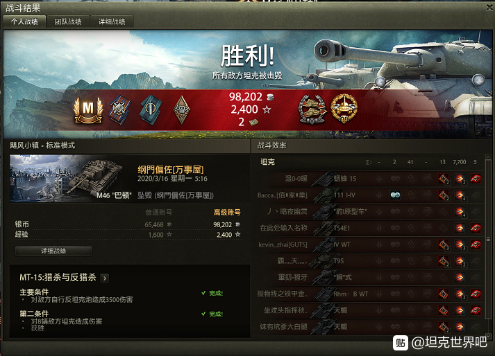Click the spotted binoculars icon in 111 I-IV row

point(395,195)
